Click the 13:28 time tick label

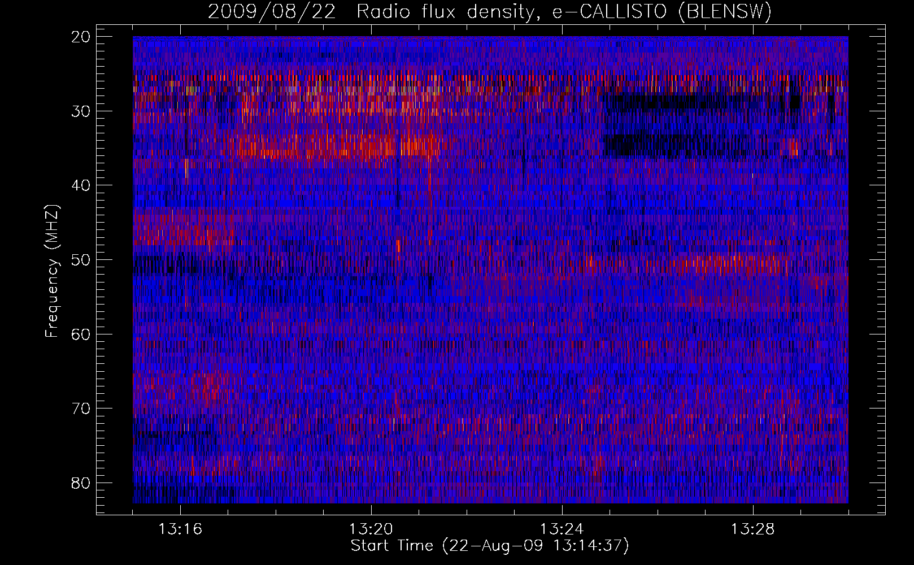click(x=753, y=529)
